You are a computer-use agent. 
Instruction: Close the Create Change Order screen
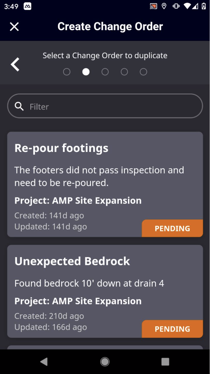point(14,27)
